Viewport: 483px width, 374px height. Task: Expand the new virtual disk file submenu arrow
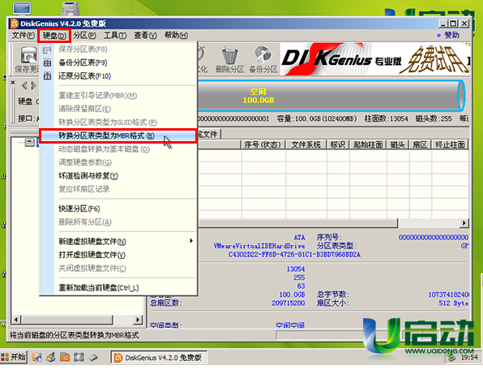click(x=191, y=240)
